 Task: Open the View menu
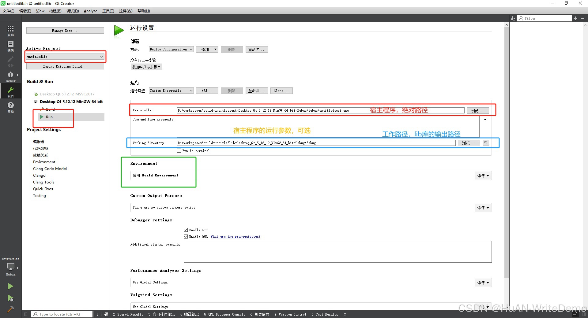pos(40,11)
